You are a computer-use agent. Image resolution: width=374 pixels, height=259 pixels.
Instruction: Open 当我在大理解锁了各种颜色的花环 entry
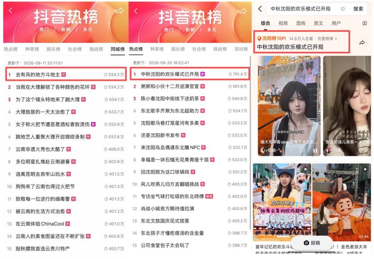click(x=66, y=87)
